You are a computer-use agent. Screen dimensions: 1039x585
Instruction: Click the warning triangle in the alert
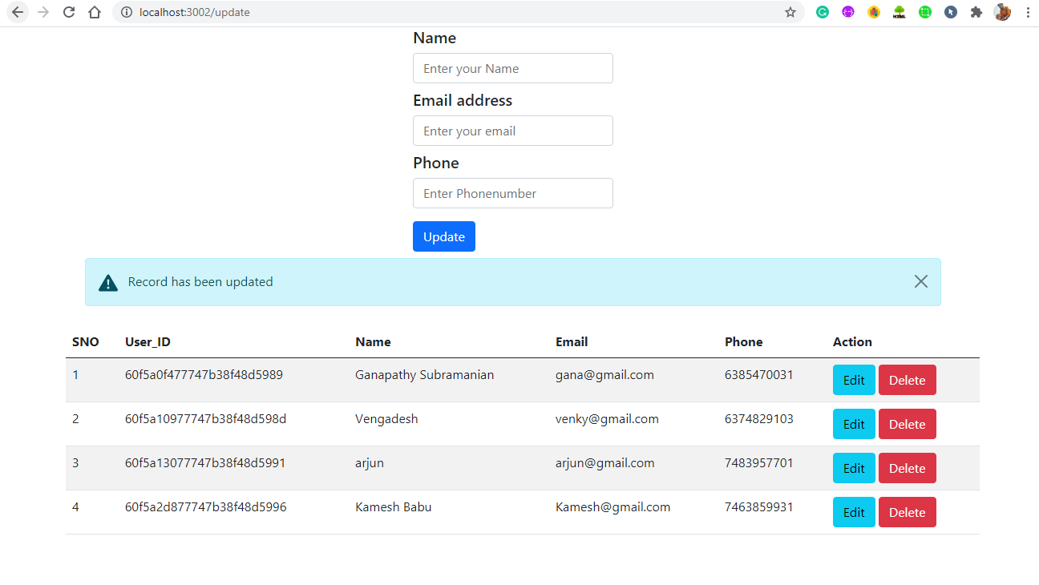pyautogui.click(x=107, y=281)
